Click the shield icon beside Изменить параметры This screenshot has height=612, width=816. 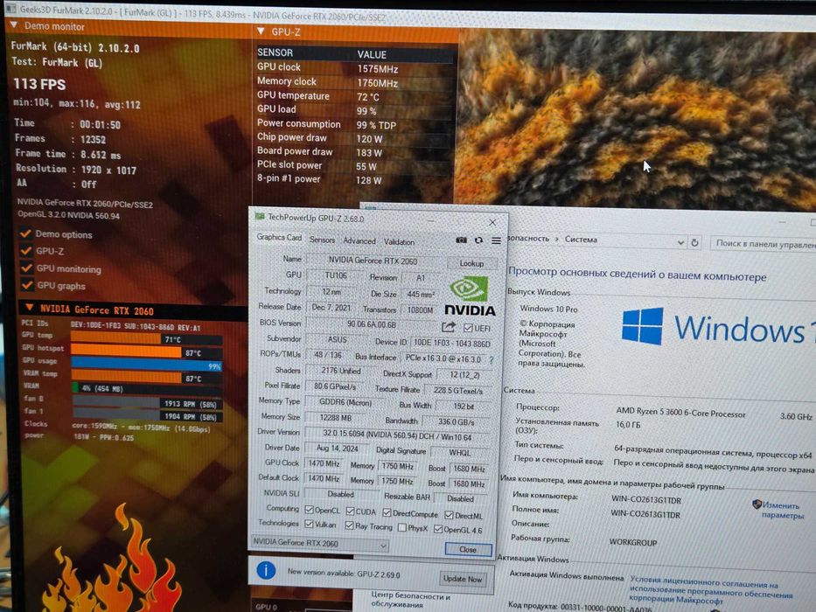coord(757,504)
